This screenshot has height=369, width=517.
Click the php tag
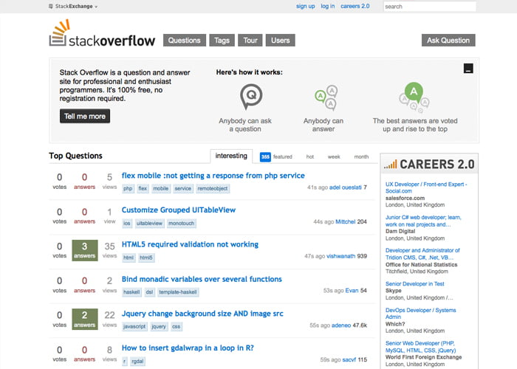(128, 188)
